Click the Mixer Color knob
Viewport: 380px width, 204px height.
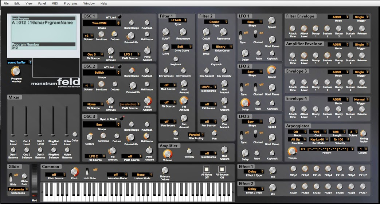point(75,134)
